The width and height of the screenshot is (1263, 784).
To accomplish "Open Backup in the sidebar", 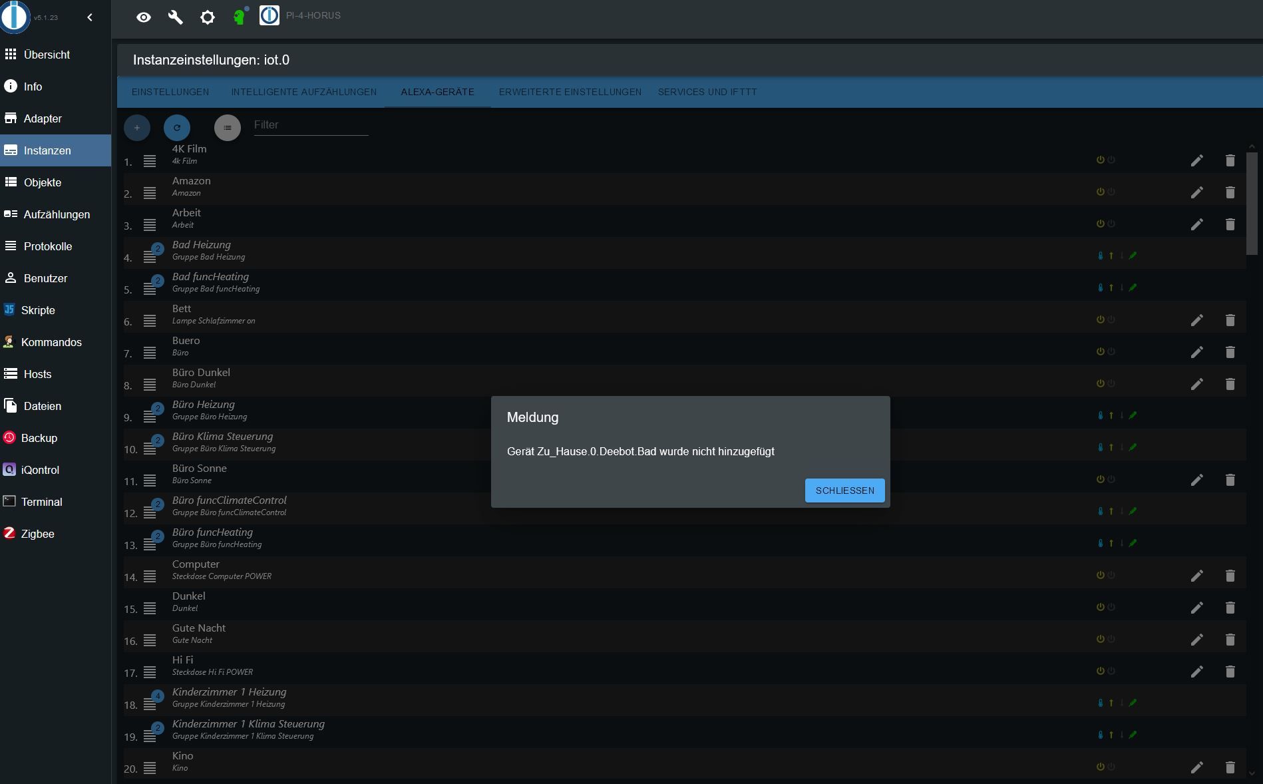I will (55, 438).
